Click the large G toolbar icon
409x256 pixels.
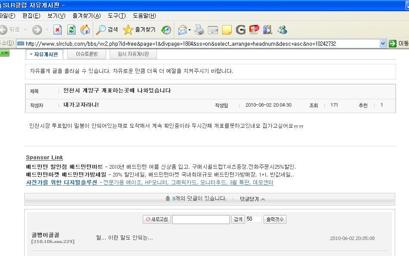(240, 30)
